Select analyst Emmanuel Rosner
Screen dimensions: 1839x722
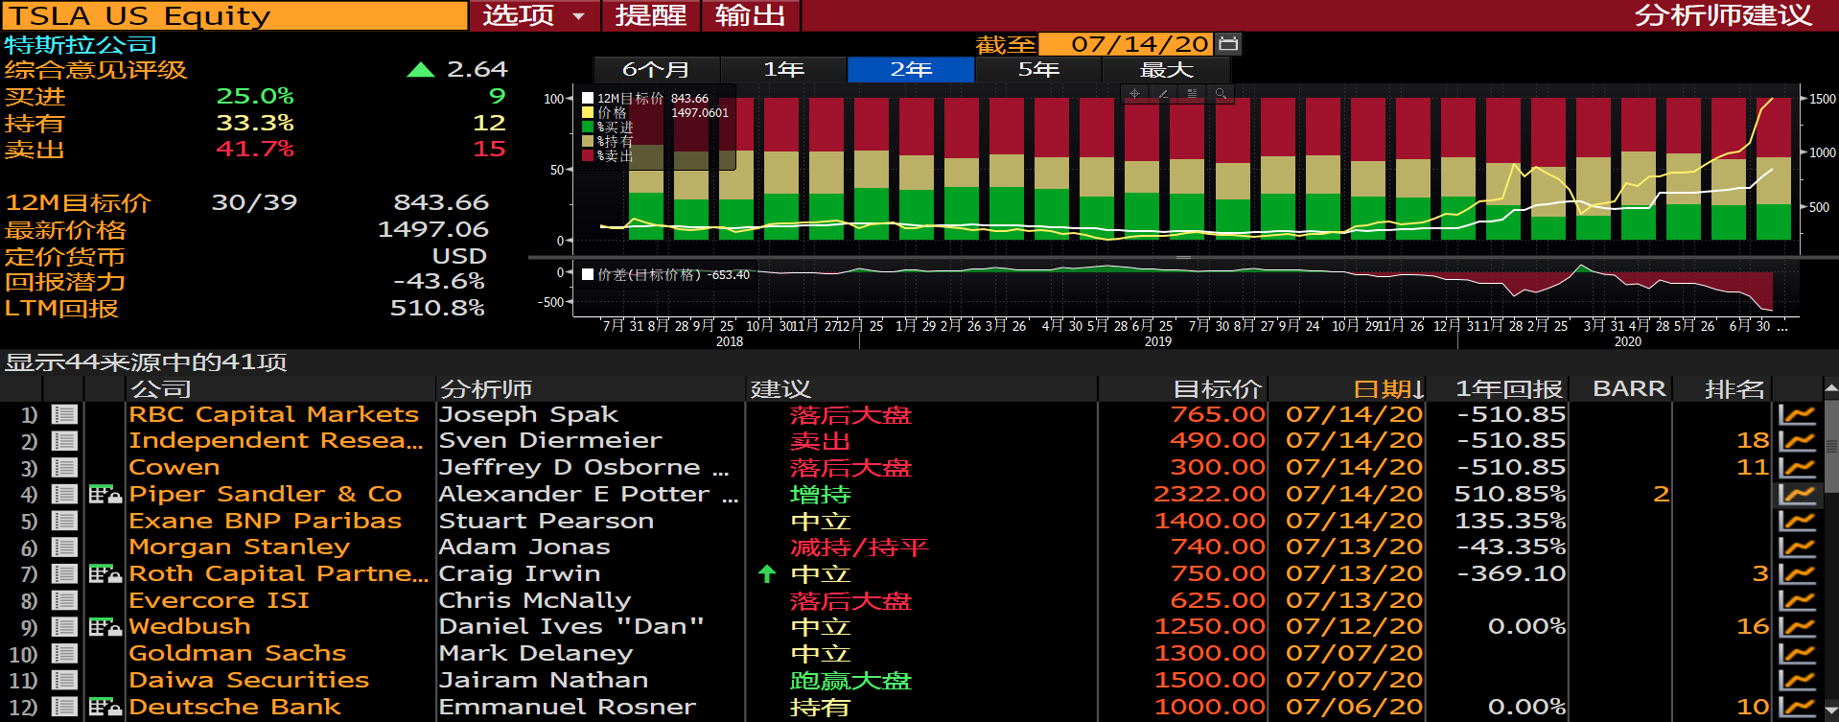point(568,707)
